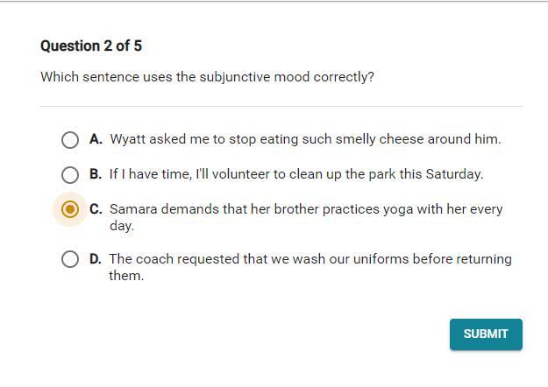The height and width of the screenshot is (387, 548).
Task: Click the sentence about the coach and uniforms
Action: [x=310, y=259]
